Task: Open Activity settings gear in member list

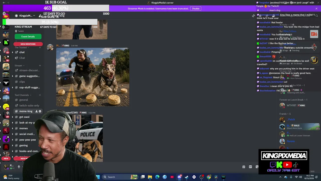Action: [293, 25]
